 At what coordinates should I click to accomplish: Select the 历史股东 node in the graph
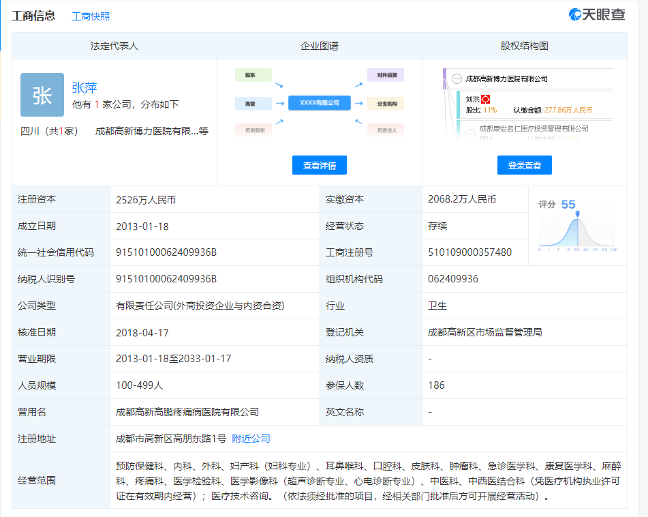click(x=253, y=130)
